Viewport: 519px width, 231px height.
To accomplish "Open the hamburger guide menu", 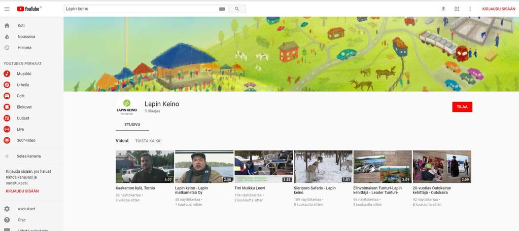I will pos(7,9).
